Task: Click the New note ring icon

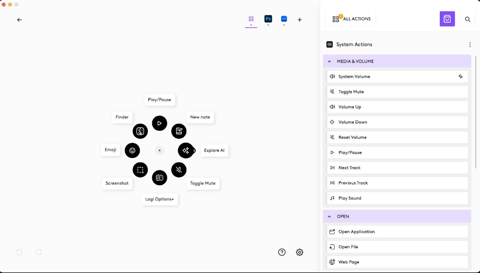Action: (179, 131)
